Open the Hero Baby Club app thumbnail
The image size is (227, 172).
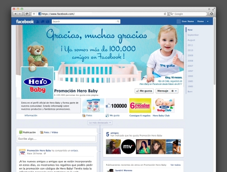tap(164, 105)
